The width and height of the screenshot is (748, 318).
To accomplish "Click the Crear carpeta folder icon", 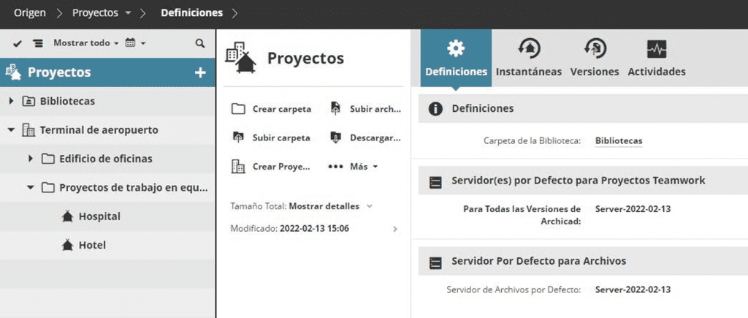I will [238, 109].
